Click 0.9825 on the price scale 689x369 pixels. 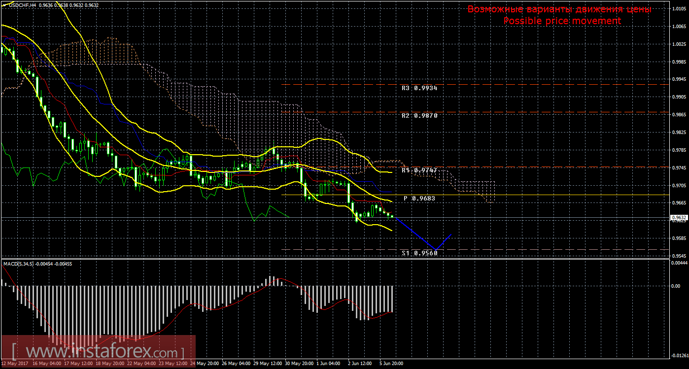678,133
